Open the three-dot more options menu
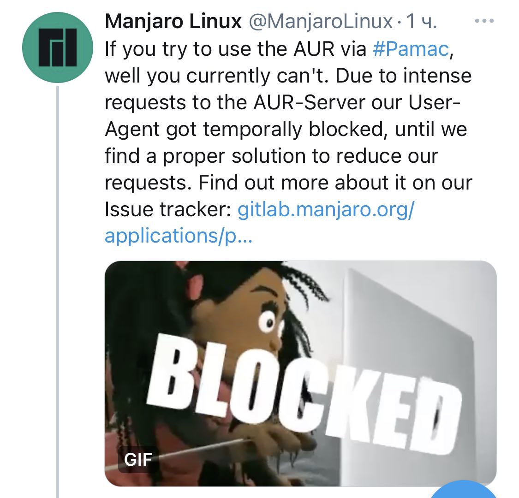 click(484, 21)
